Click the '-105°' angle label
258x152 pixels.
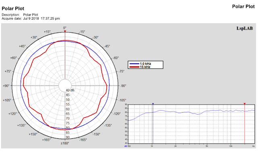(x=122, y=100)
